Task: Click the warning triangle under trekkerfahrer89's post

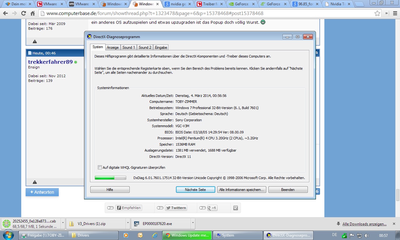Action: coord(35,182)
